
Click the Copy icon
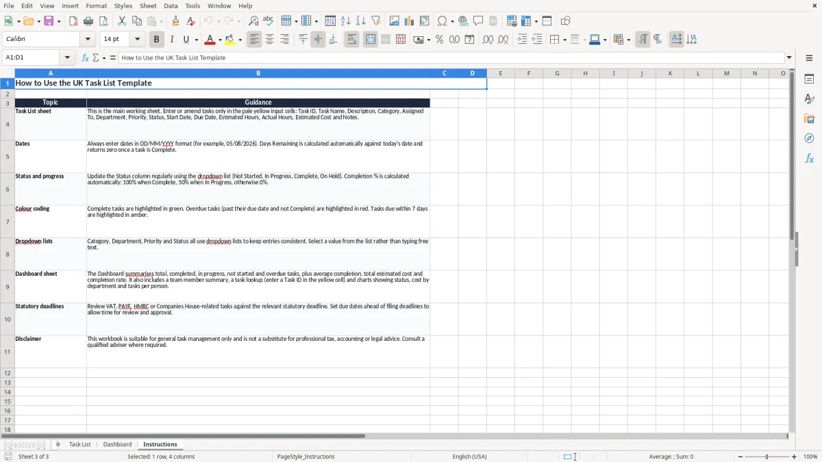tap(137, 21)
